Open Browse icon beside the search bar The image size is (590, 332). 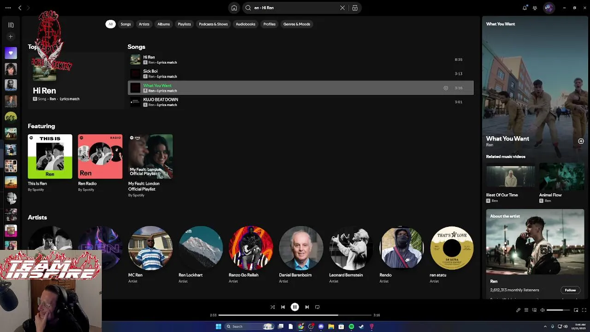[354, 8]
